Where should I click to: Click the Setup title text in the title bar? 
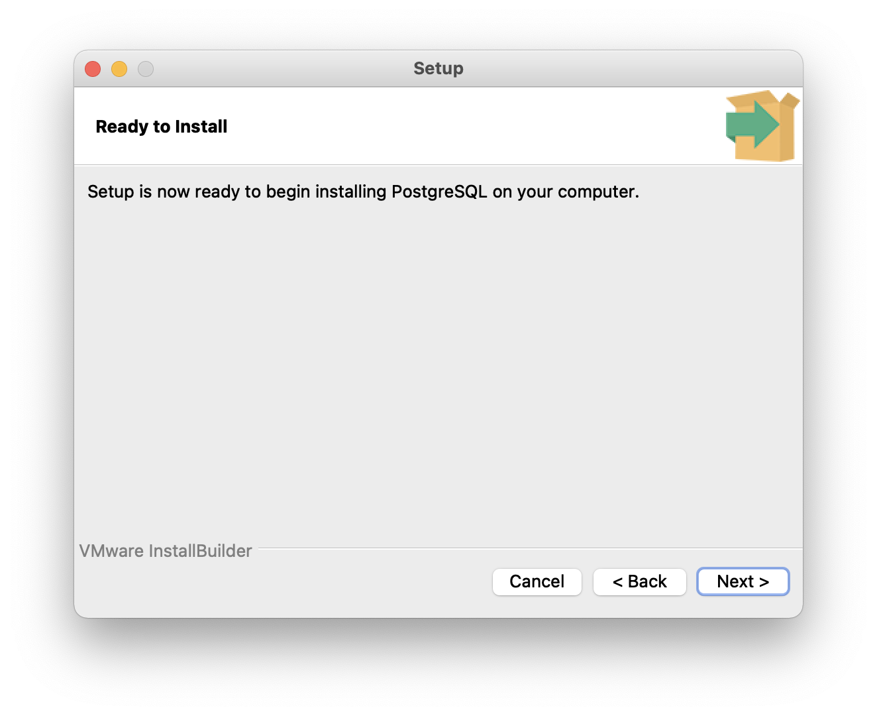tap(438, 68)
